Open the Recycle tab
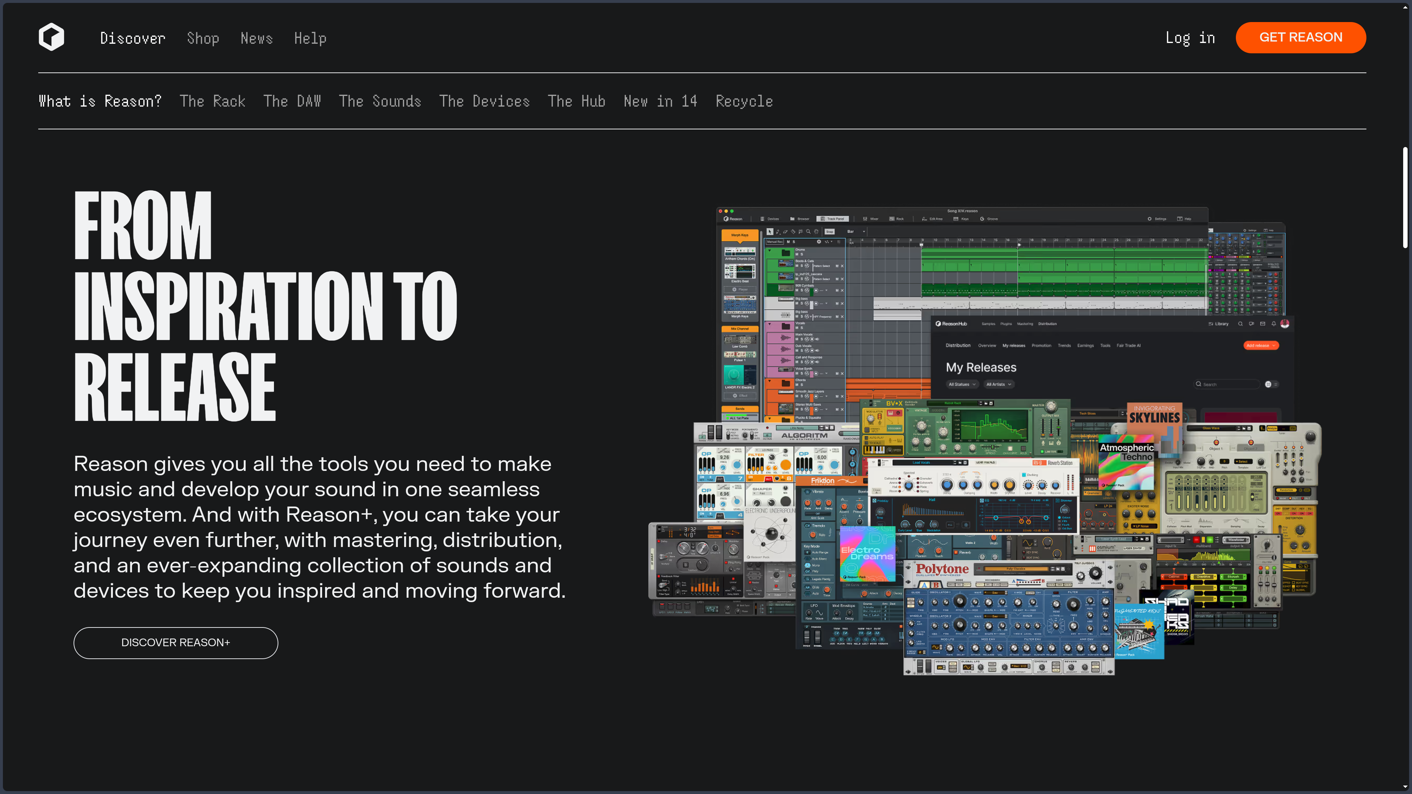1412x794 pixels. [x=744, y=101]
